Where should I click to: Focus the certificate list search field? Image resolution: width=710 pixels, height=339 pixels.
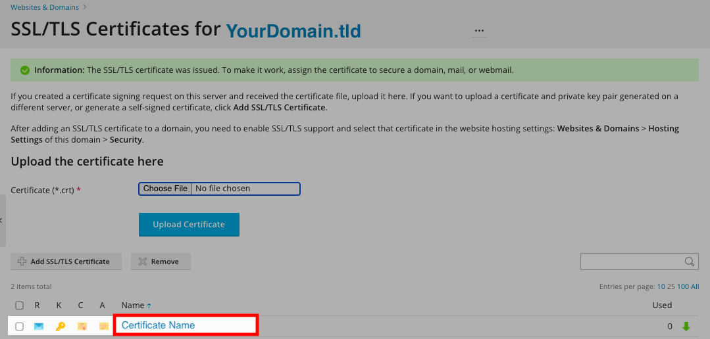pos(632,261)
